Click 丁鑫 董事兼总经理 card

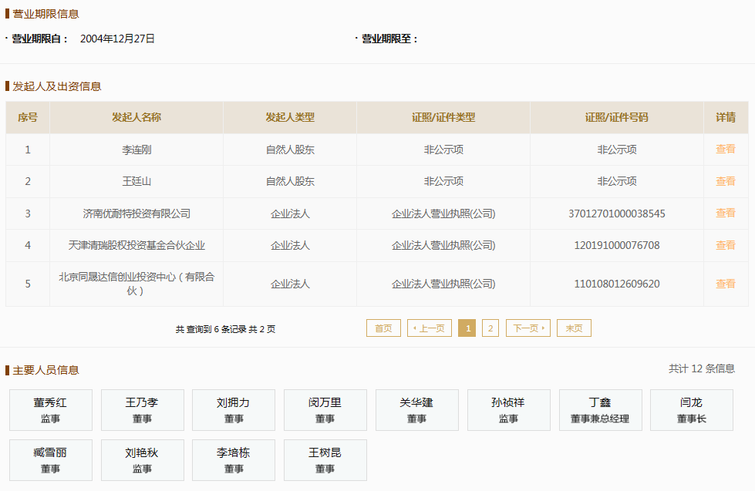tap(599, 410)
